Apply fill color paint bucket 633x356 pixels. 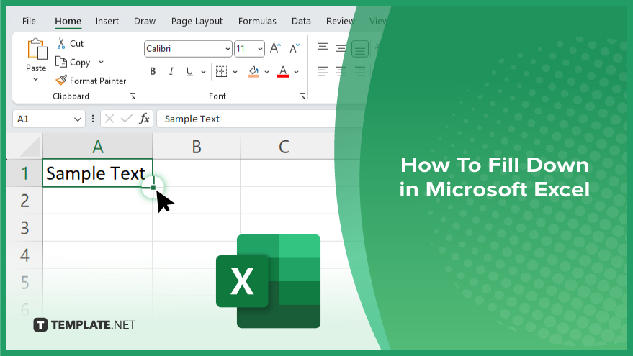[253, 71]
